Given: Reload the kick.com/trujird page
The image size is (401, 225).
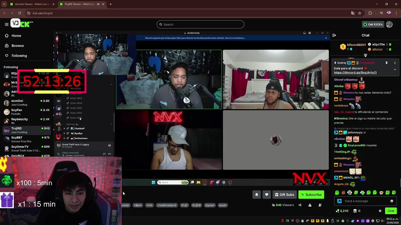Looking at the screenshot, I should pyautogui.click(x=19, y=13).
